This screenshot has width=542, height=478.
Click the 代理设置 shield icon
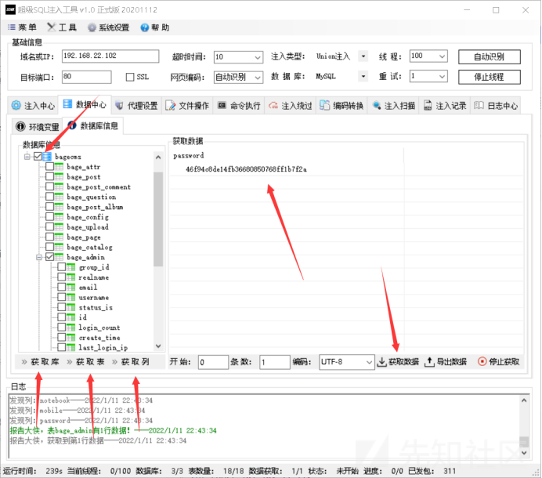pos(119,105)
